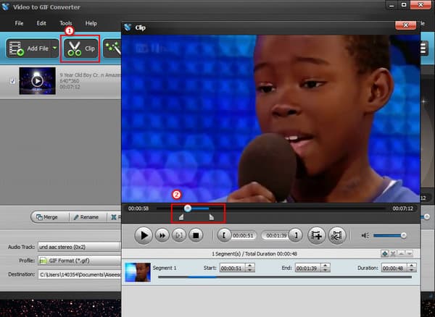435x317 pixels.
Task: Open the Tools menu
Action: [66, 23]
